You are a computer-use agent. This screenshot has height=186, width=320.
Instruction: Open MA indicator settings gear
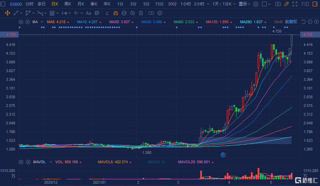21,22
